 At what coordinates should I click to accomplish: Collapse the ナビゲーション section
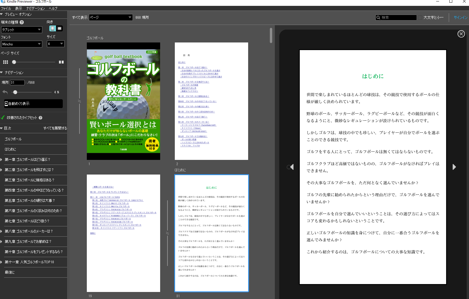pyautogui.click(x=2, y=72)
